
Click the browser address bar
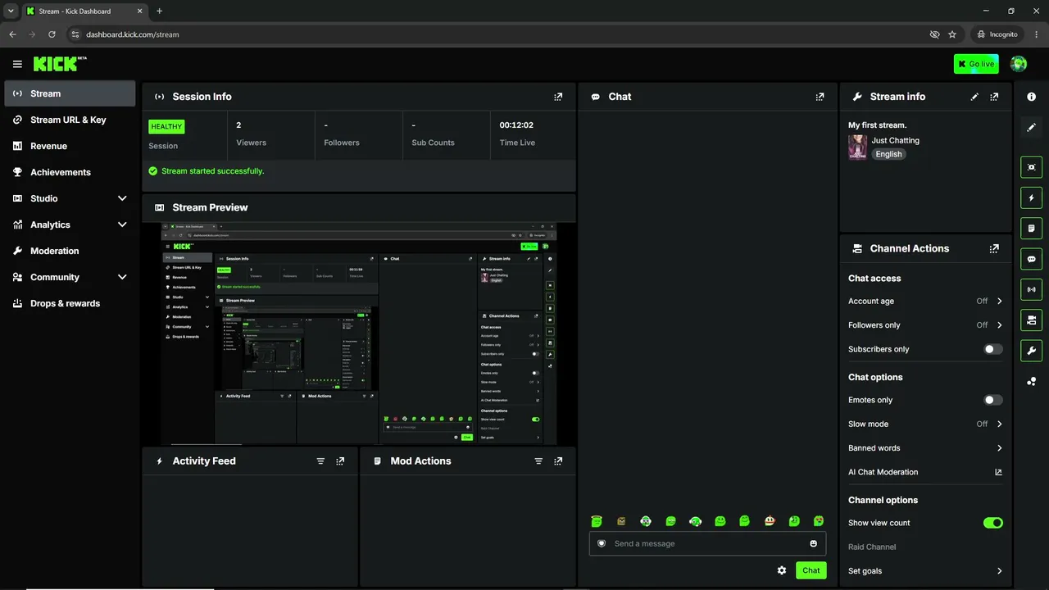(500, 34)
